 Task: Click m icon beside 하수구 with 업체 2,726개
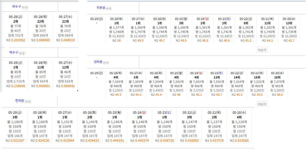tap(21, 53)
